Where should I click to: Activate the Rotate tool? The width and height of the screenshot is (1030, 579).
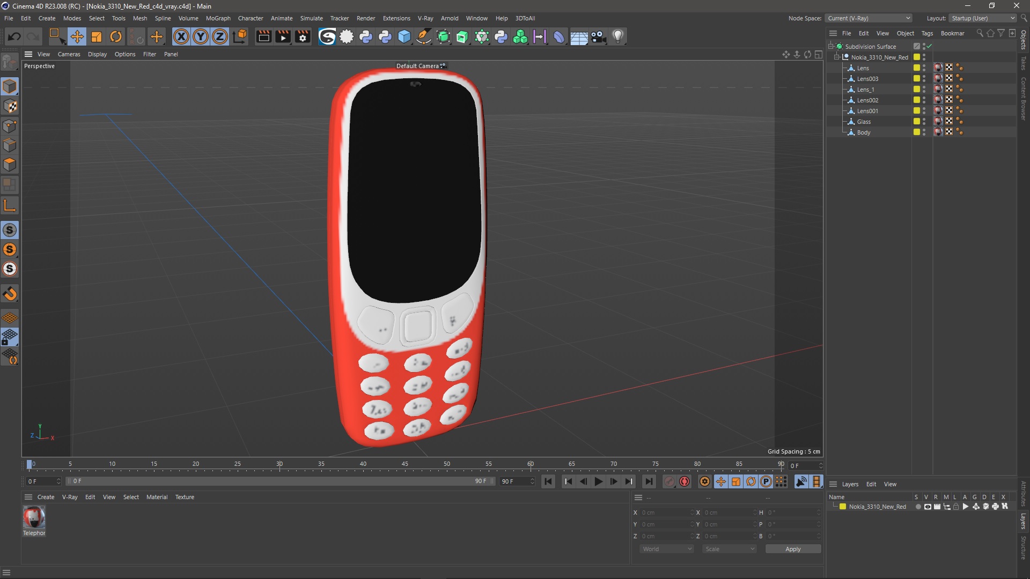pyautogui.click(x=116, y=36)
